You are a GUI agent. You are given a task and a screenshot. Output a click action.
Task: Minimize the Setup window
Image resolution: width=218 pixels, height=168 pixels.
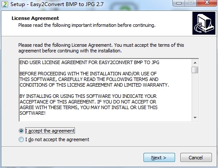coord(179,3)
